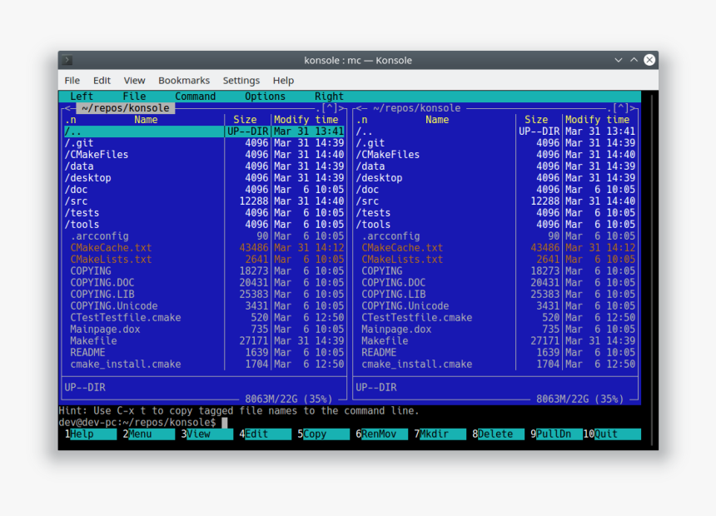Click 6RenMov function key button
This screenshot has height=516, width=716.
(x=382, y=434)
